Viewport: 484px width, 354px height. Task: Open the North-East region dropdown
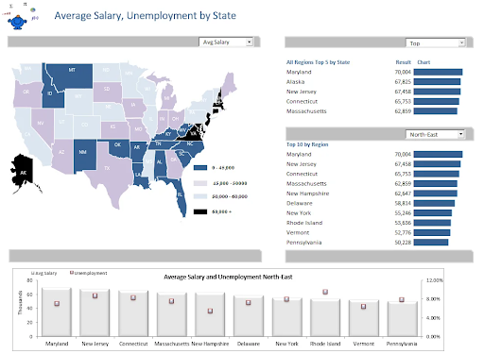coord(461,134)
